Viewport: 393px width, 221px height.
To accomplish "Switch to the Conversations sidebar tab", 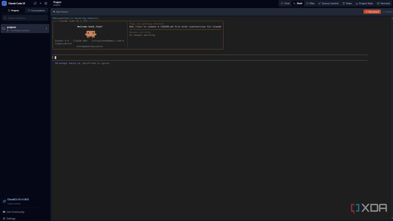I will point(37,11).
